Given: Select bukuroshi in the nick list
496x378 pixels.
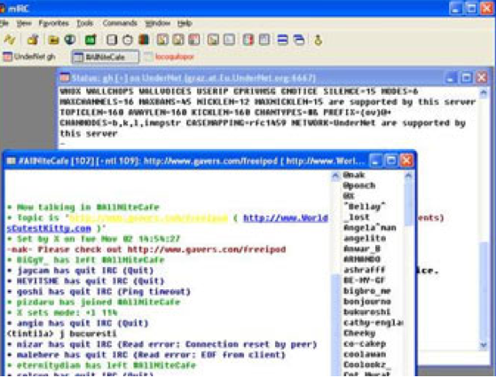Looking at the screenshot, I should (x=367, y=311).
